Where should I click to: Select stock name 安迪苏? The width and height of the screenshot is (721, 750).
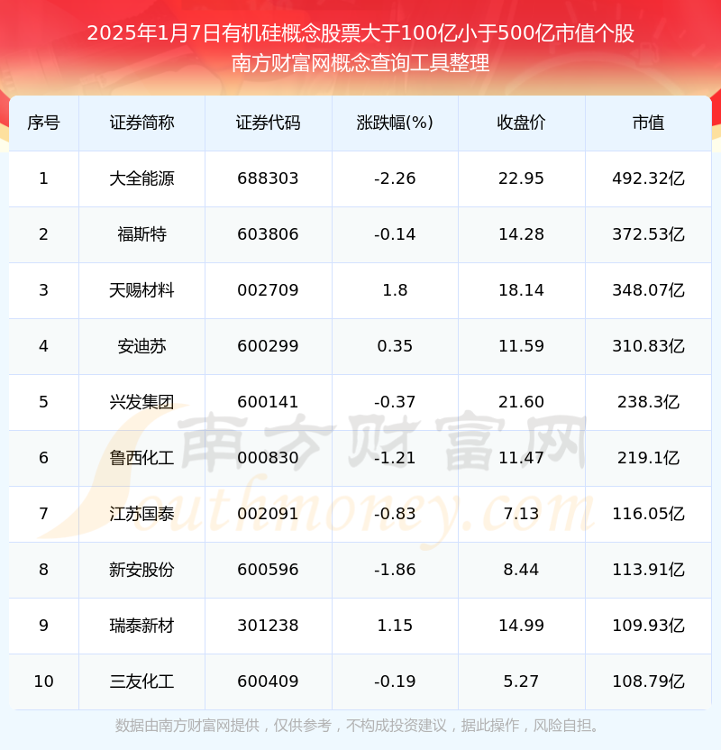click(142, 346)
